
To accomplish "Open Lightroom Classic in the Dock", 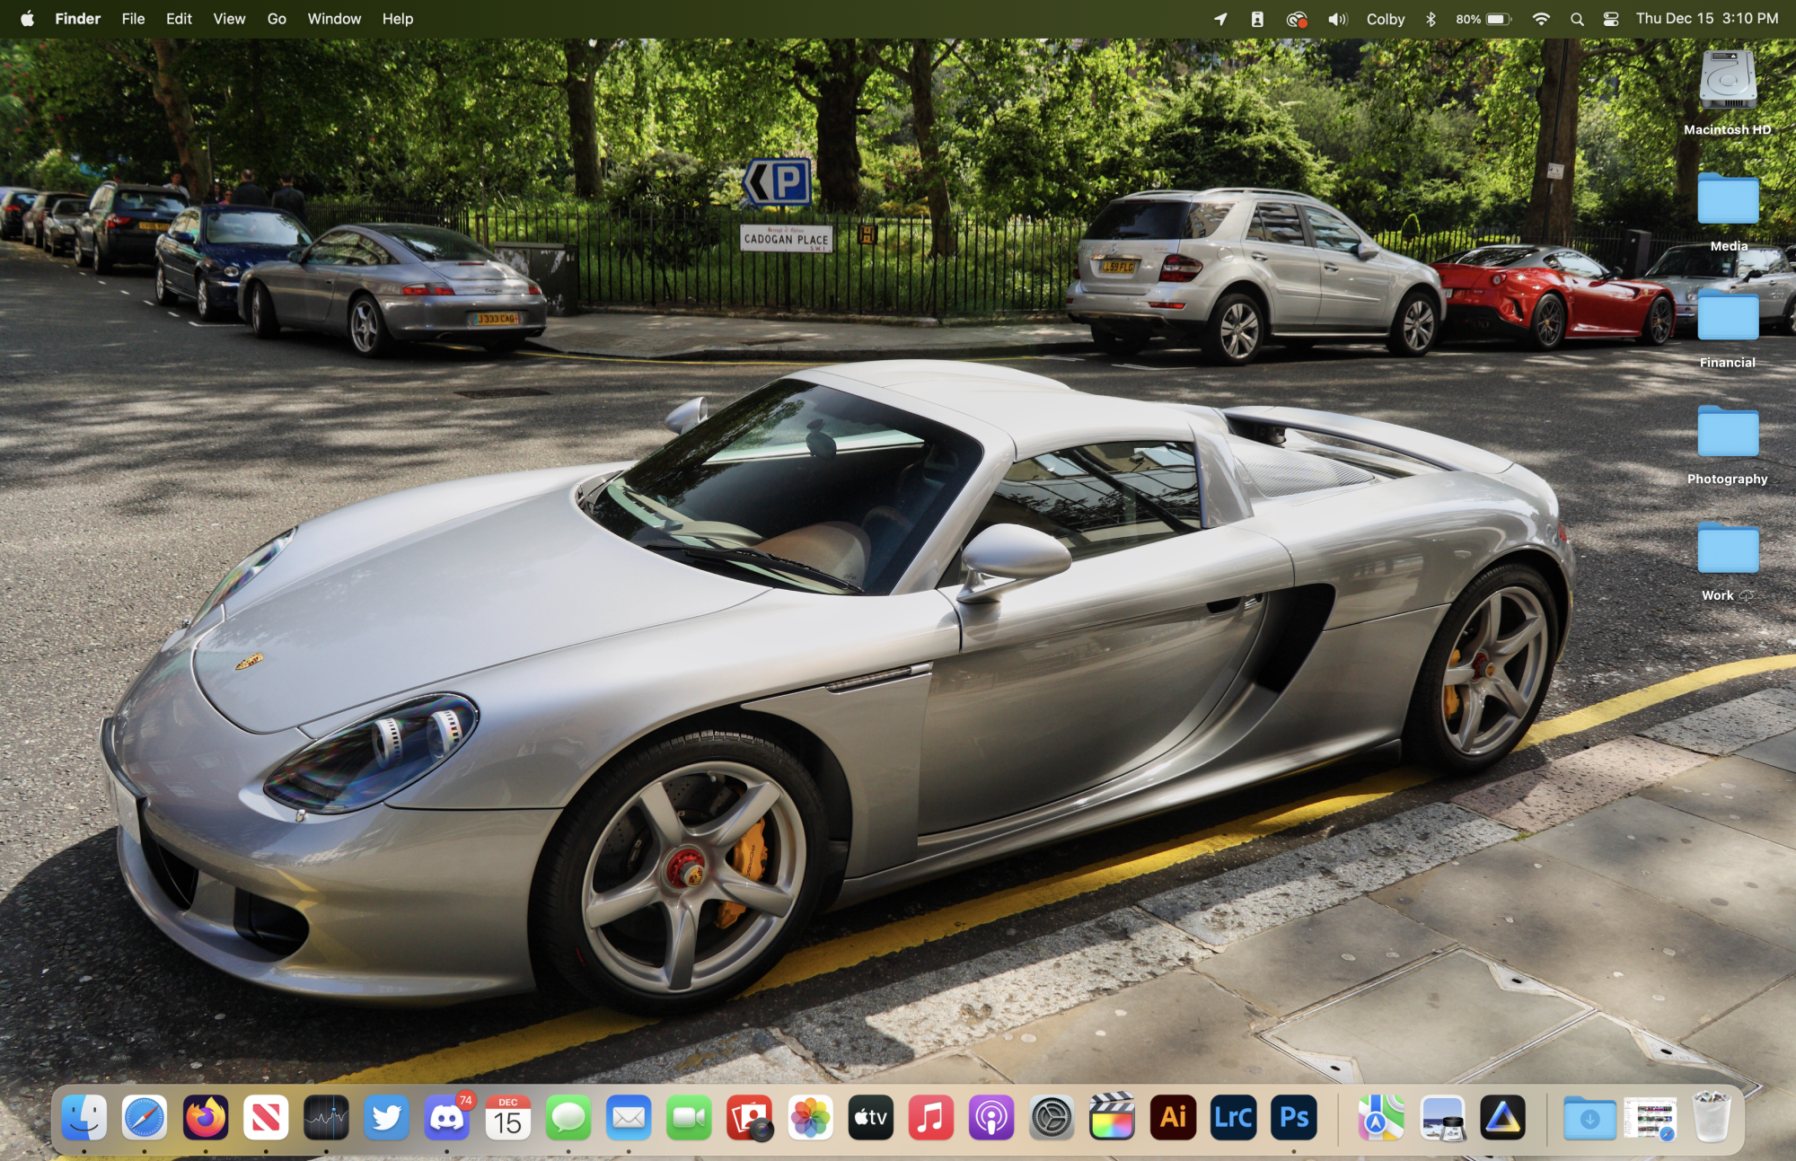I will (x=1233, y=1118).
